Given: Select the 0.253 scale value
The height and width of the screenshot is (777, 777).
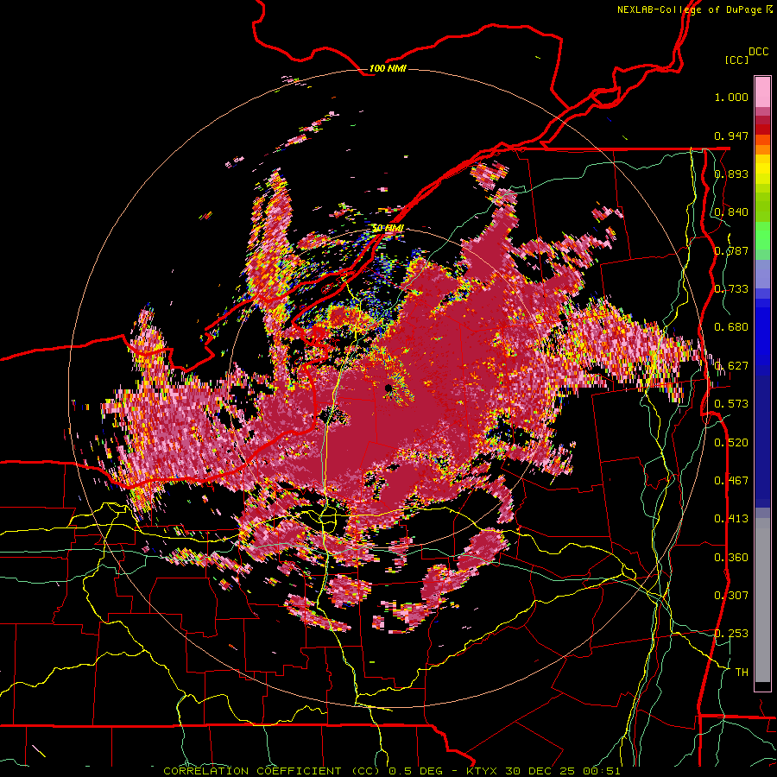Looking at the screenshot, I should [x=731, y=634].
